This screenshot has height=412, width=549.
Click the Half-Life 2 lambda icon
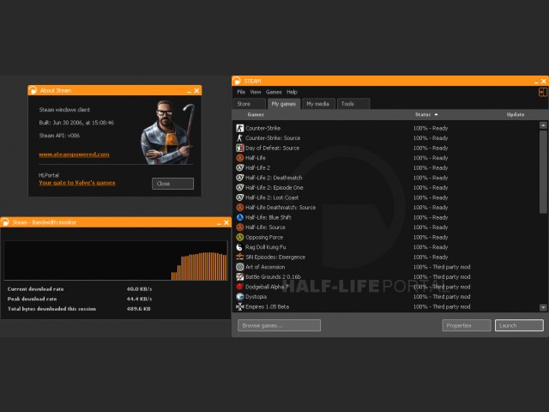(x=240, y=168)
